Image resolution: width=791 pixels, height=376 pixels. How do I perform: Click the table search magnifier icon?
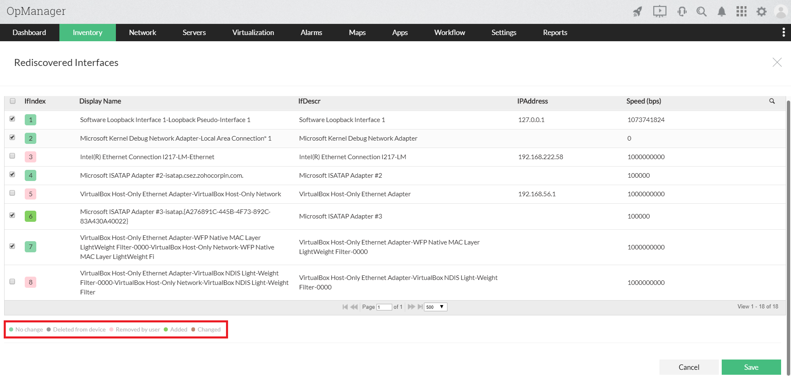(x=772, y=101)
